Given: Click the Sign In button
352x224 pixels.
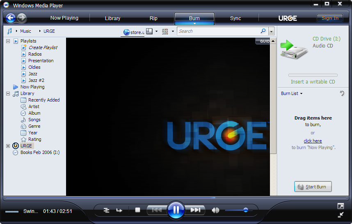Looking at the screenshot, I should tap(330, 18).
